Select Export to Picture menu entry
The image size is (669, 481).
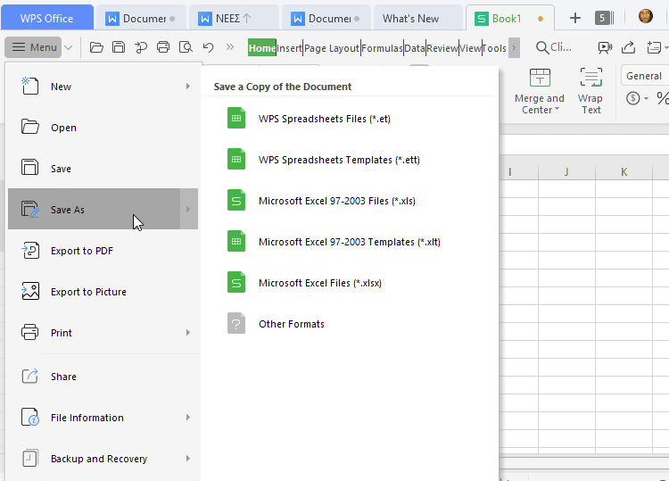pos(103,292)
